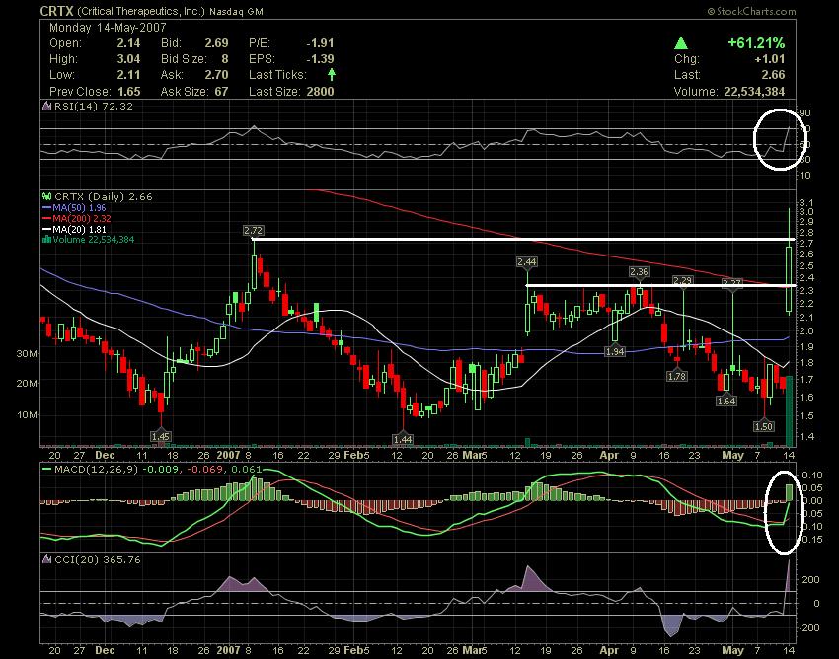The height and width of the screenshot is (659, 839).
Task: Click the candlestick icon beside CRTX (Daily)
Action: 47,197
